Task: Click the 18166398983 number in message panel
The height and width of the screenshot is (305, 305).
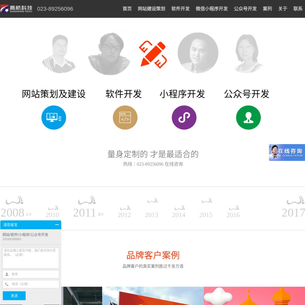Action: pyautogui.click(x=12, y=239)
